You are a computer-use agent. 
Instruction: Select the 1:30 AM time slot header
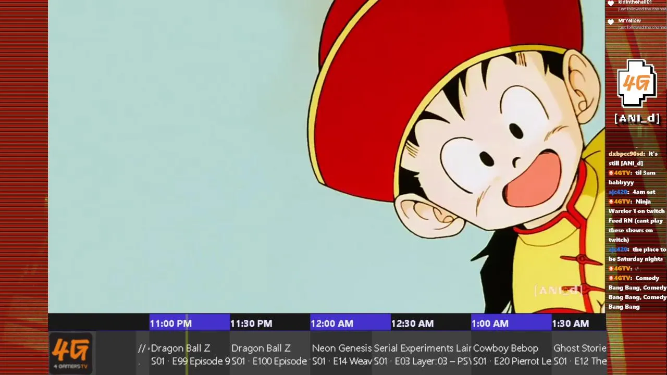[x=578, y=323]
